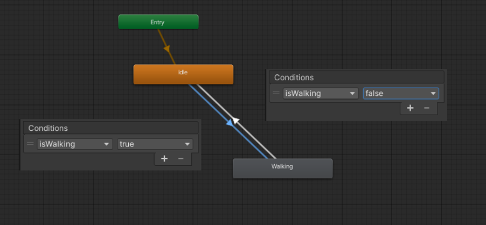Add a condition below the isWalking false row
486x225 pixels.
pos(410,108)
